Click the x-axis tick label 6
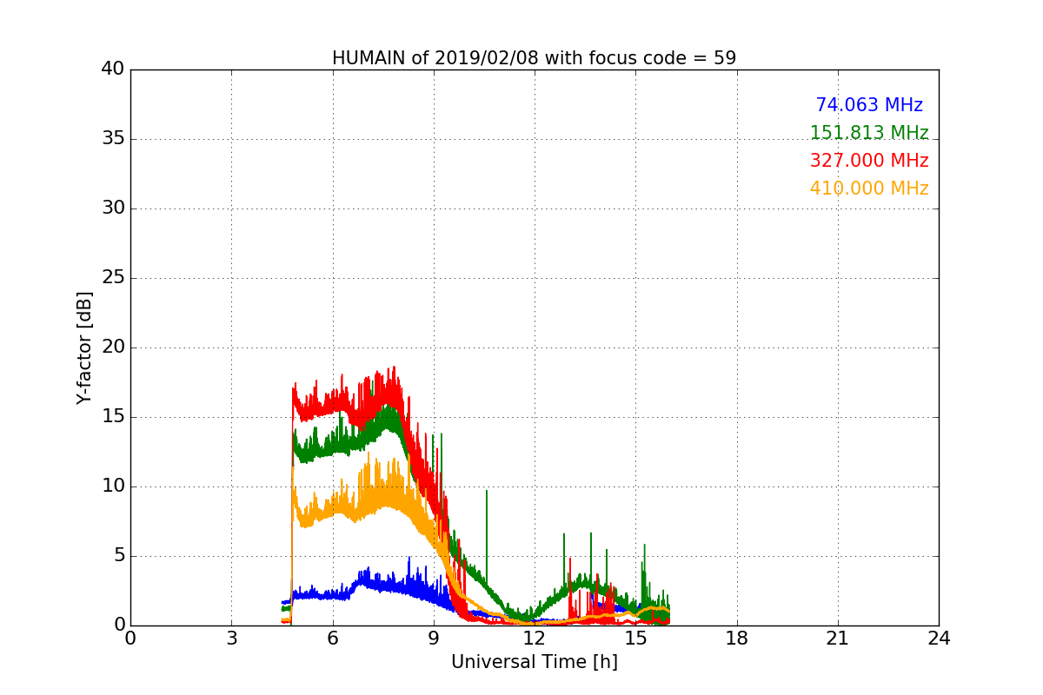The image size is (1043, 695). 332,639
